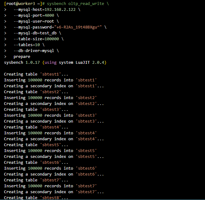This screenshot has height=200, width=205.
Task: Click the '--table-size=100000' option line
Action: (39, 39)
